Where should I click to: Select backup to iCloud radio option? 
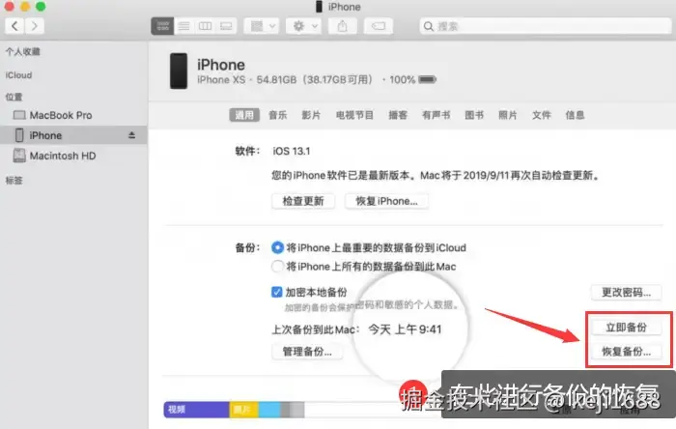pos(277,247)
